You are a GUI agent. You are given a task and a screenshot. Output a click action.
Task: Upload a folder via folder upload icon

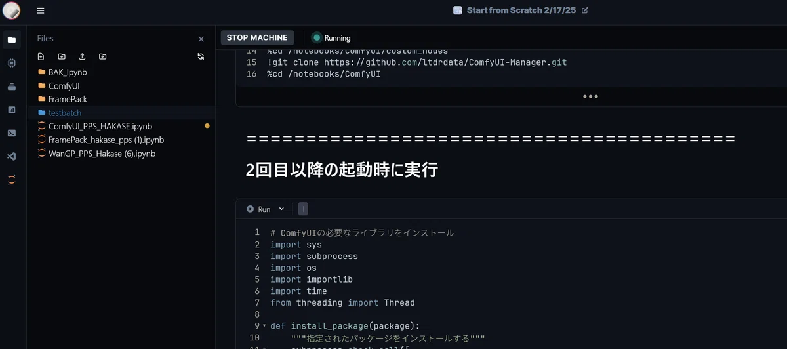tap(103, 56)
